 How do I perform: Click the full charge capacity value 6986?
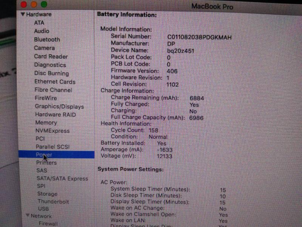tap(196, 118)
